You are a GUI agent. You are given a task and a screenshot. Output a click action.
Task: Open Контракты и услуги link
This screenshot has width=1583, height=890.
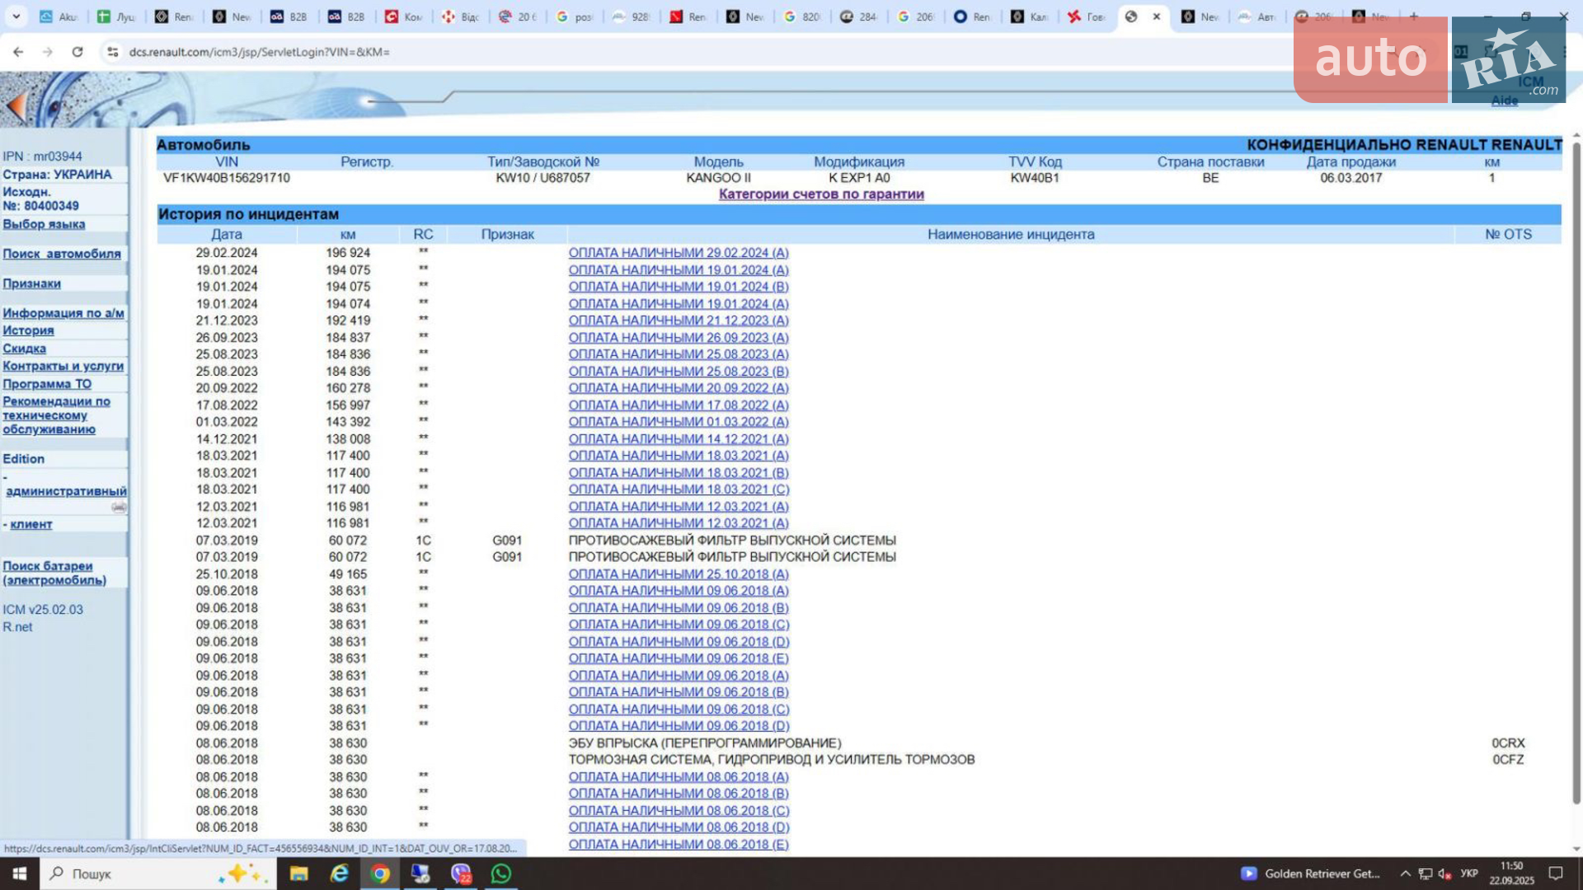(63, 366)
